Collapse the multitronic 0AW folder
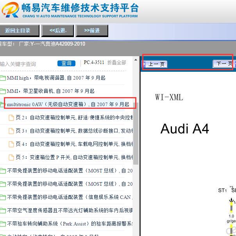This screenshot has width=236, height=236. 2,104
